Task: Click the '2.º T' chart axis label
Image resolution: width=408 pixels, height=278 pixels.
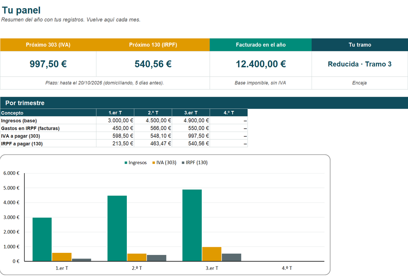Action: [x=137, y=268]
